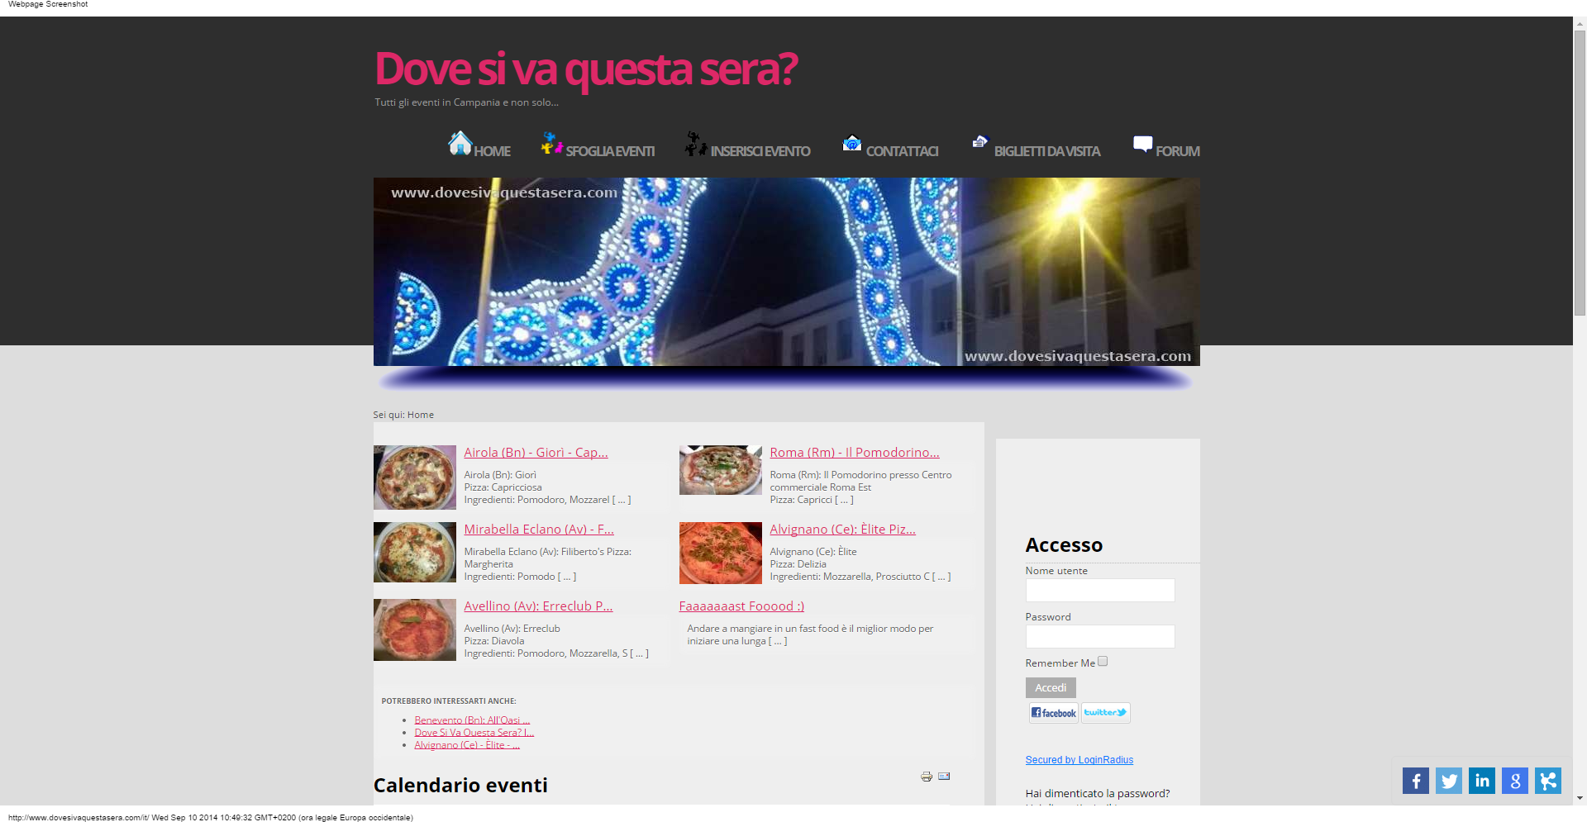
Task: Click the 'Sei qui: Home' breadcrumb text
Action: tap(403, 415)
